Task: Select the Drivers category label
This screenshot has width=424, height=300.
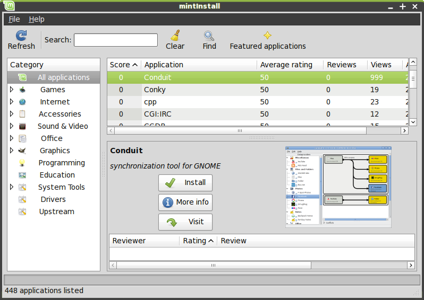Action: (x=53, y=199)
